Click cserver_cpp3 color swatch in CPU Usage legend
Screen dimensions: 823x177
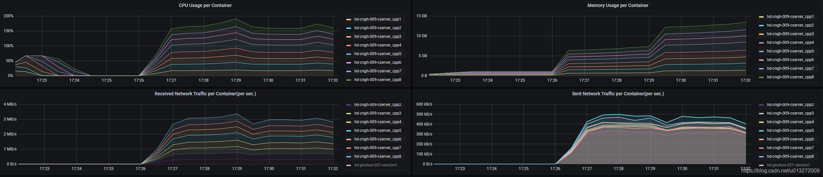point(349,37)
